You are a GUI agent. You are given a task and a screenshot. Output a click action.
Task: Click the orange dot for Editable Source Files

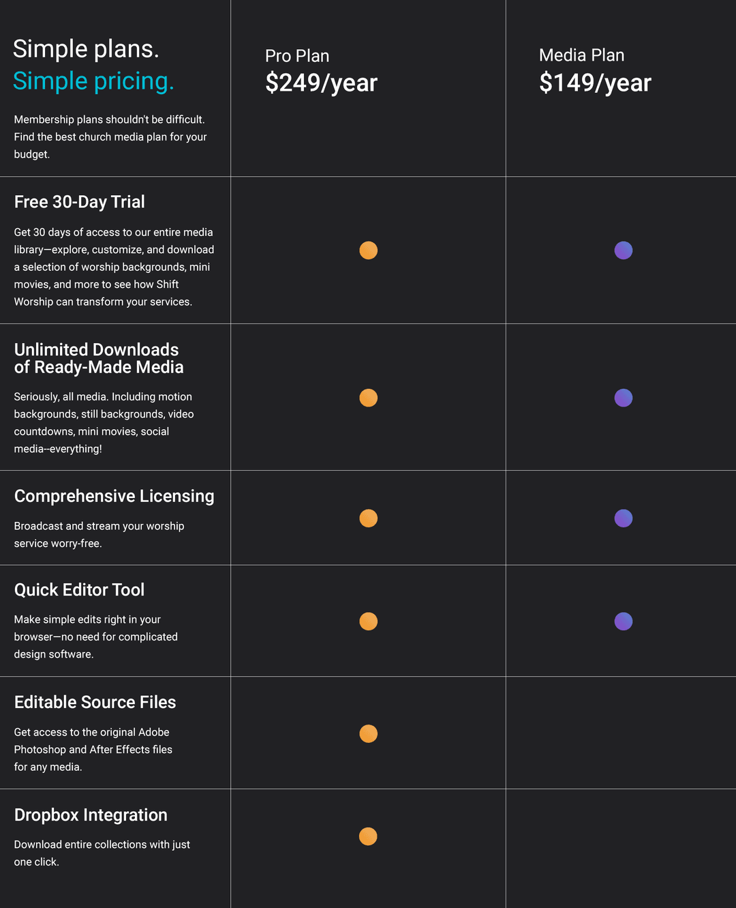tap(368, 733)
